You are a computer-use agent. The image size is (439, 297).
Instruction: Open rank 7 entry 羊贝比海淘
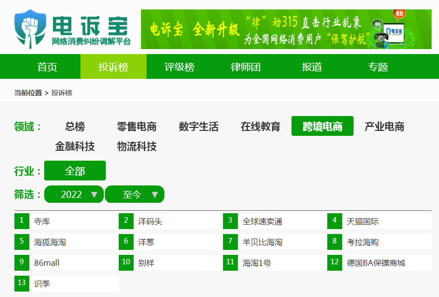click(275, 242)
